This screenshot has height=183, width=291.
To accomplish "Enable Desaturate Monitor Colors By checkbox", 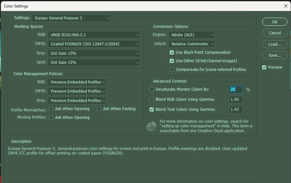I will [x=152, y=89].
